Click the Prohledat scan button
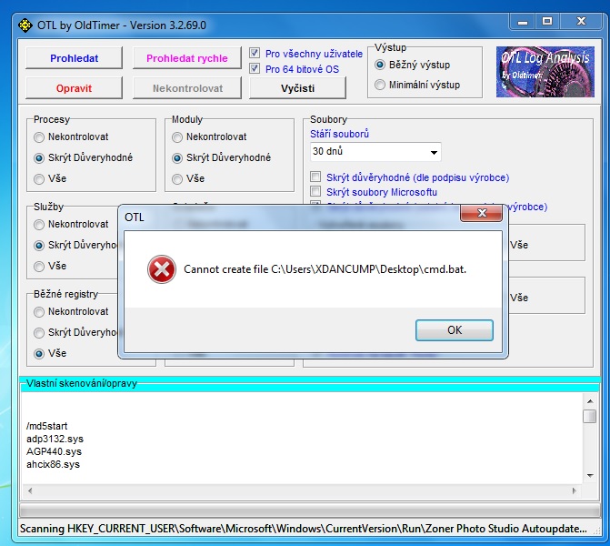Viewport: 610px width, 546px height. tap(74, 58)
